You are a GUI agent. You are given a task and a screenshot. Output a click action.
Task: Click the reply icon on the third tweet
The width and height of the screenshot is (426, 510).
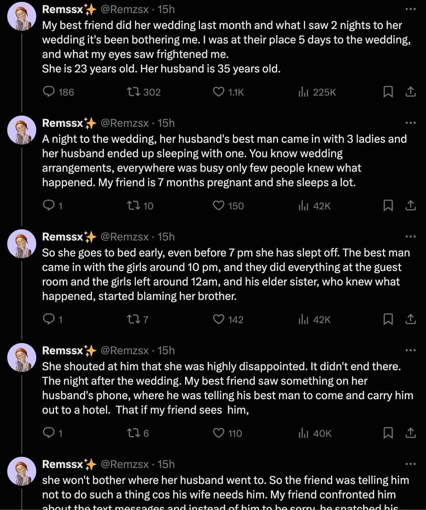(x=49, y=319)
